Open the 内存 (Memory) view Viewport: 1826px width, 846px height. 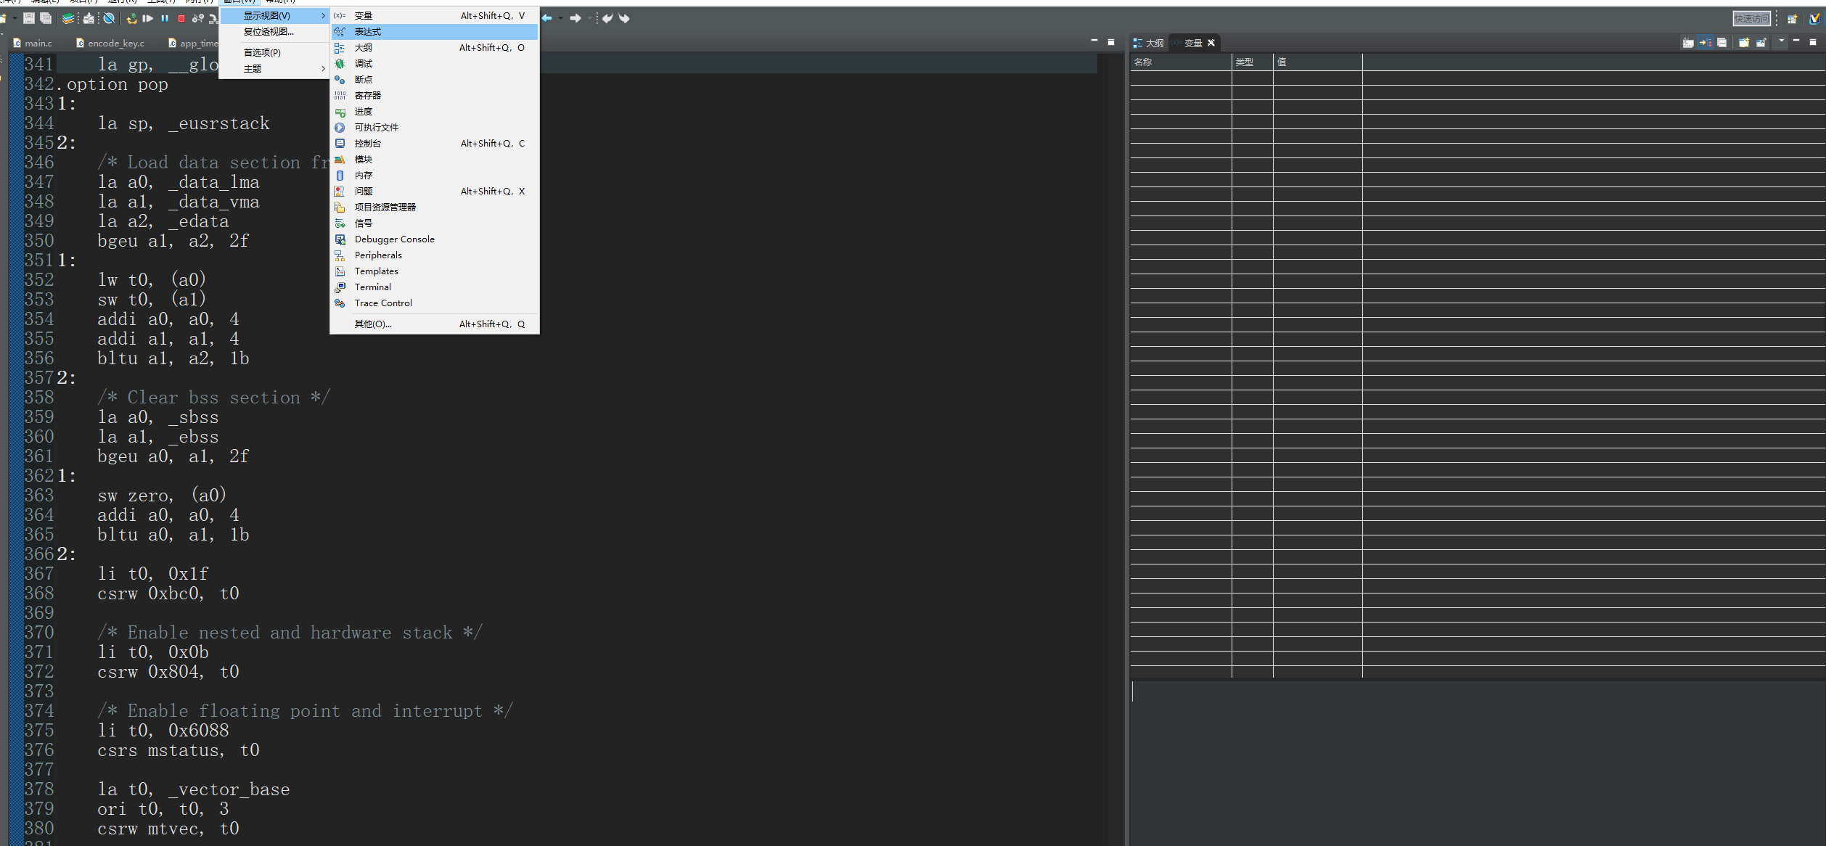pyautogui.click(x=435, y=175)
